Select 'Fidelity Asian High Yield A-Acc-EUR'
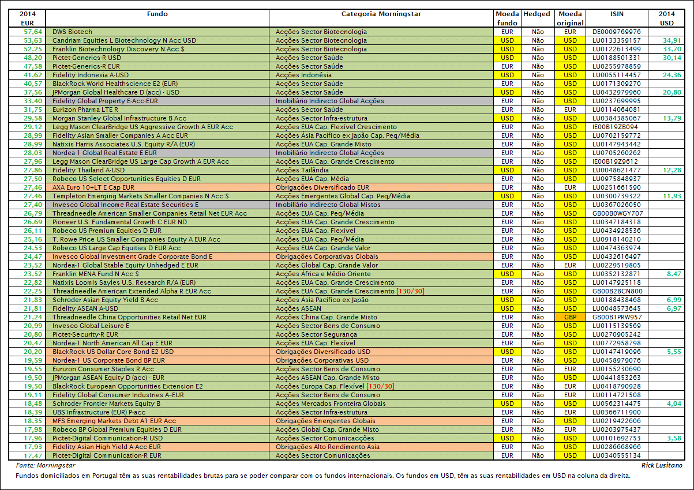Screen dimensions: 694x490 (107, 447)
